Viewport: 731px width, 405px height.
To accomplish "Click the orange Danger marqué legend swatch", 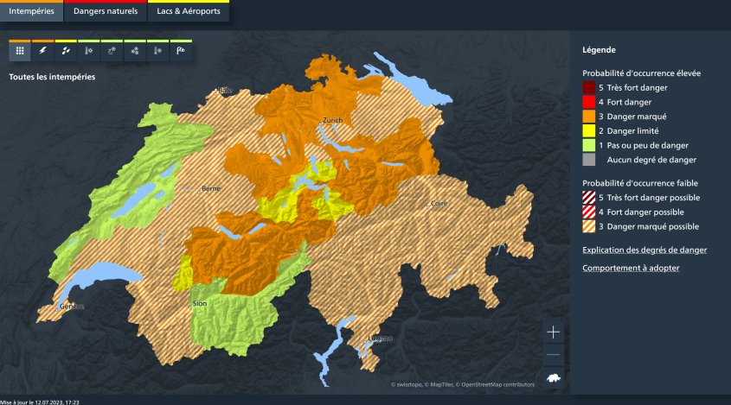I will tap(589, 117).
